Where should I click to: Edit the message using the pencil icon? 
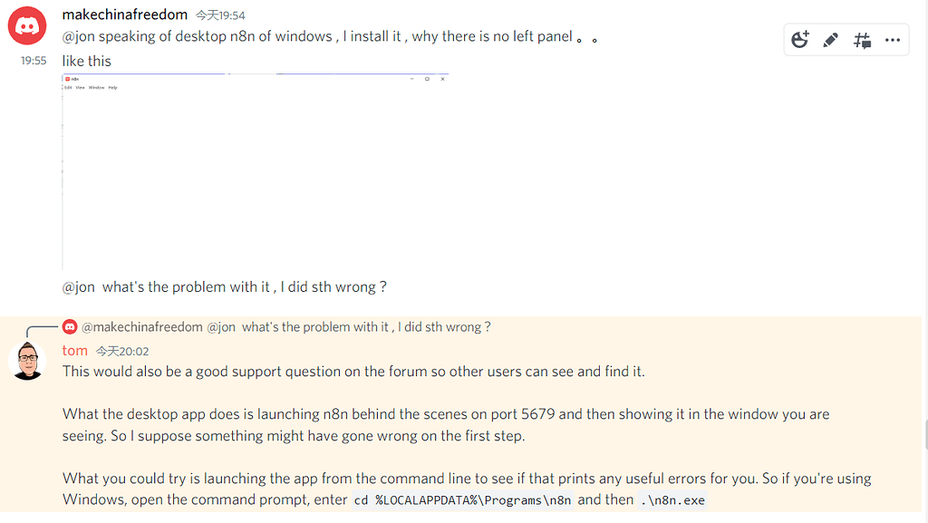(831, 39)
